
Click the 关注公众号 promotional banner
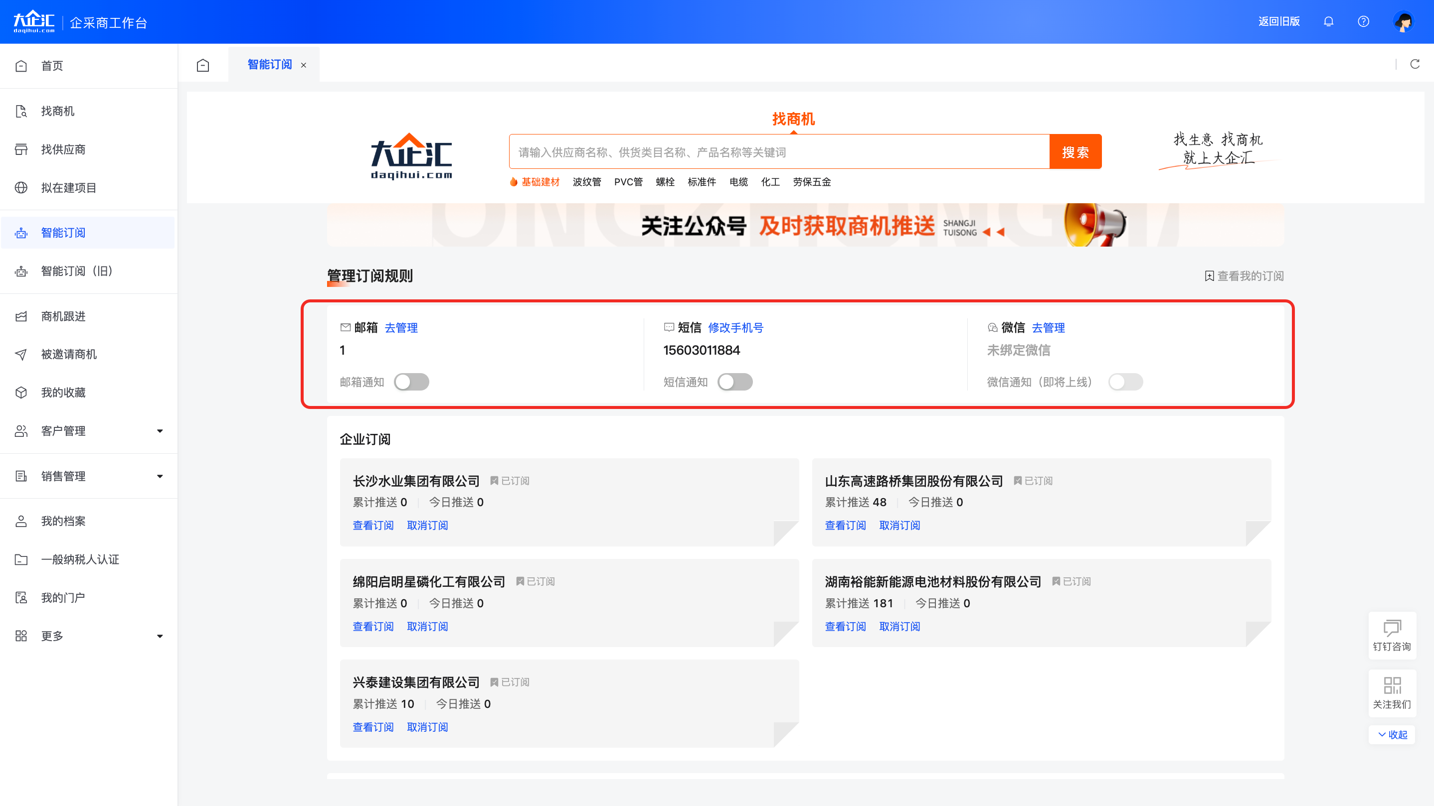[805, 225]
